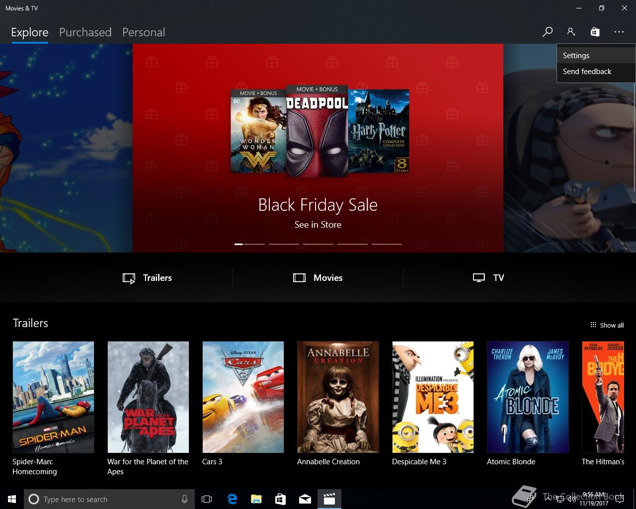Switch to the Purchased tab
Screen dimensions: 636x509
(x=85, y=32)
